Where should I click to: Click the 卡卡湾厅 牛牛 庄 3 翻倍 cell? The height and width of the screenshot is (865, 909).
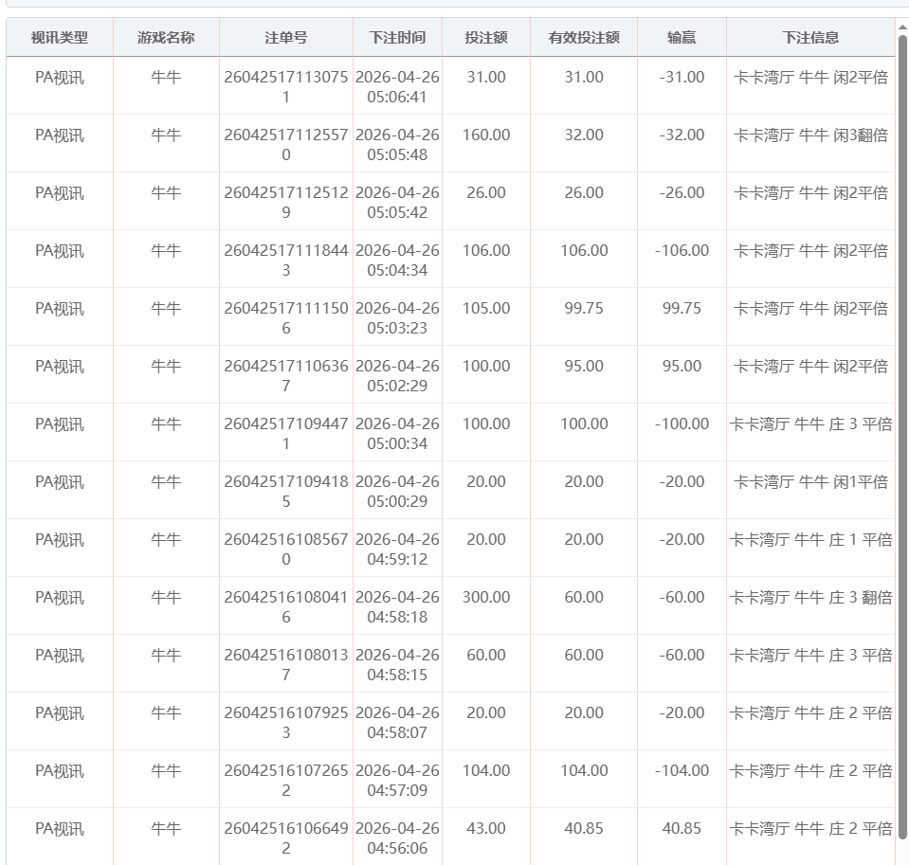[x=810, y=598]
